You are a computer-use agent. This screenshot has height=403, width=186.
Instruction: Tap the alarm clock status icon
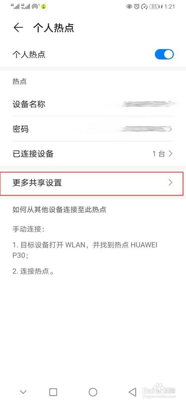pyautogui.click(x=137, y=6)
